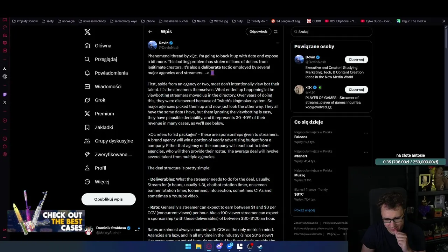Open the CEIDG bookmark

coord(314,21)
